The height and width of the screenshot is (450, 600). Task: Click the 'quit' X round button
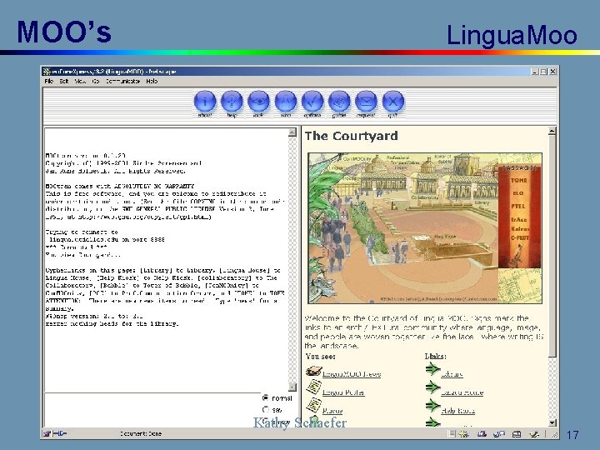click(393, 102)
